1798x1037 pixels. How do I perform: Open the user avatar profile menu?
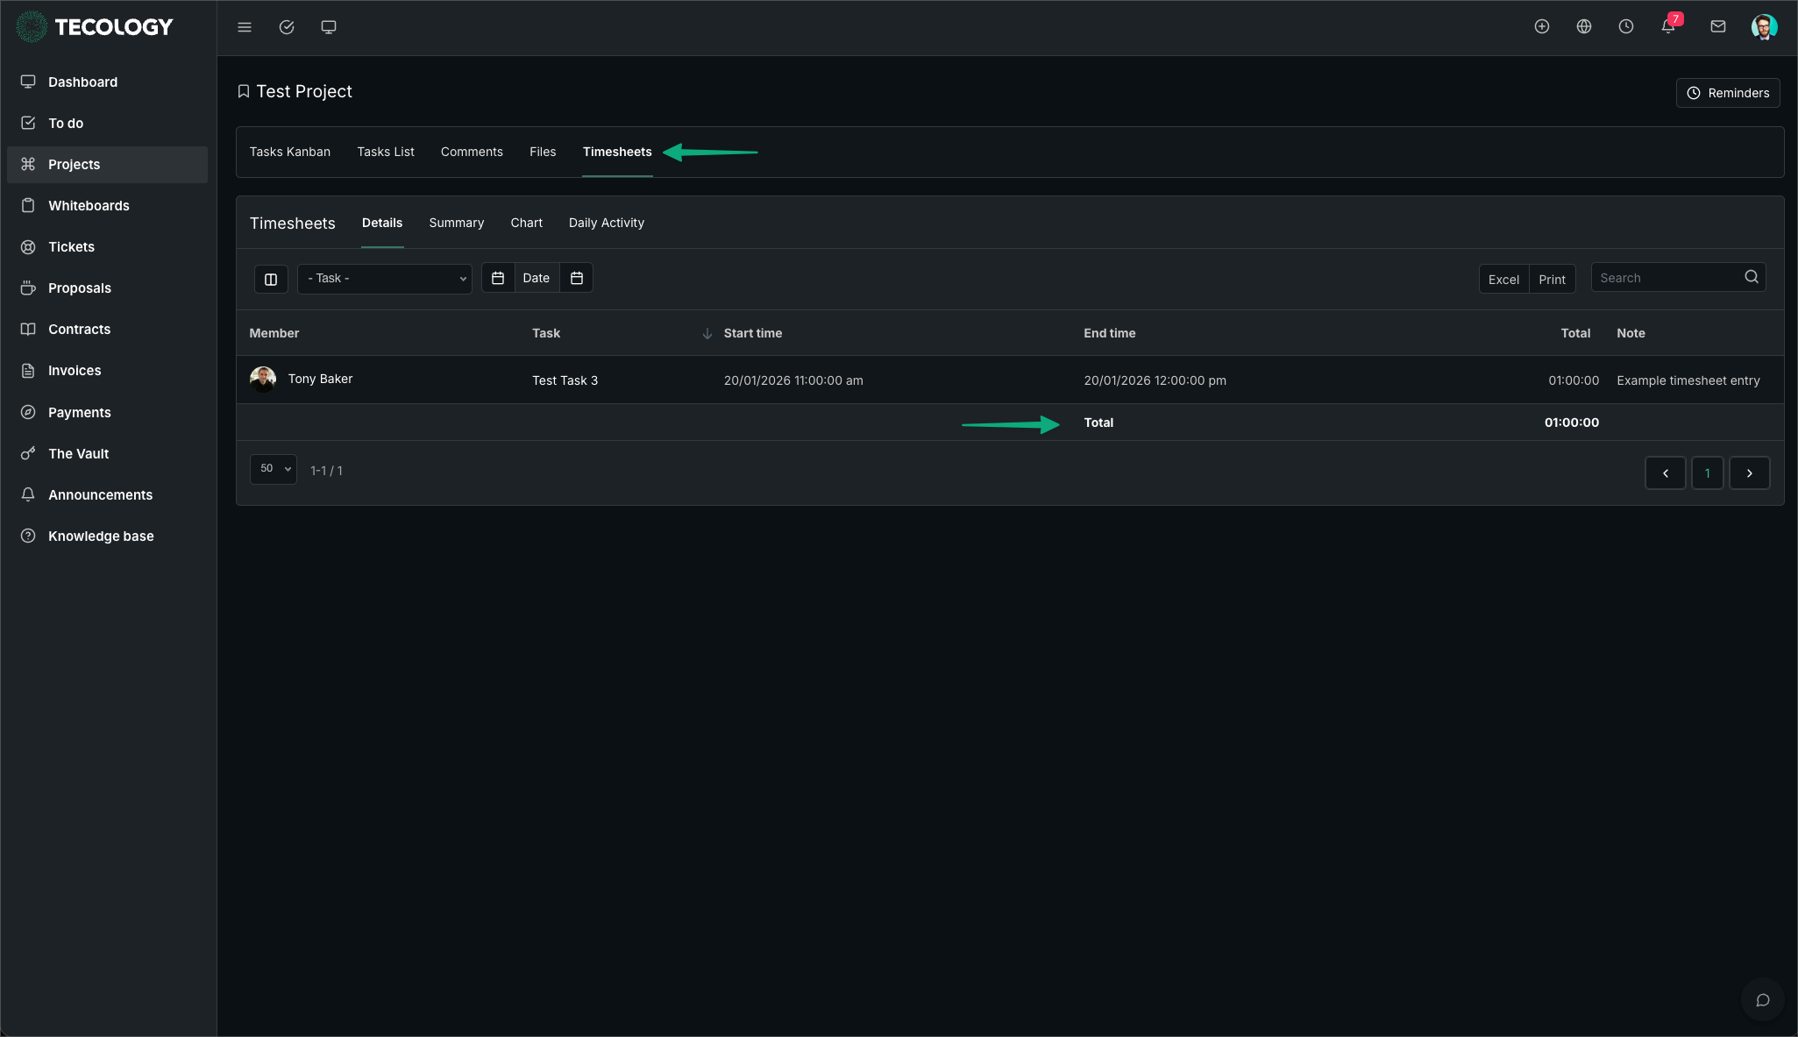1764,26
